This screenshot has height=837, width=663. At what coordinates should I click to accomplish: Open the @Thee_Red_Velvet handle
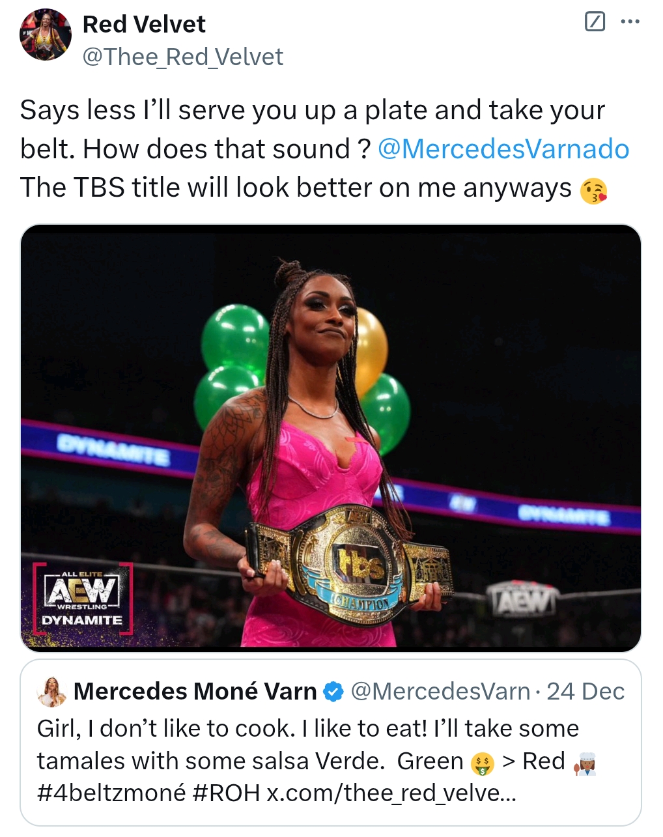coord(183,57)
